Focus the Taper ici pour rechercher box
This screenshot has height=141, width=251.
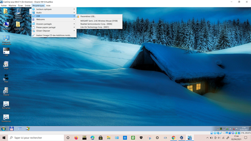(36, 137)
